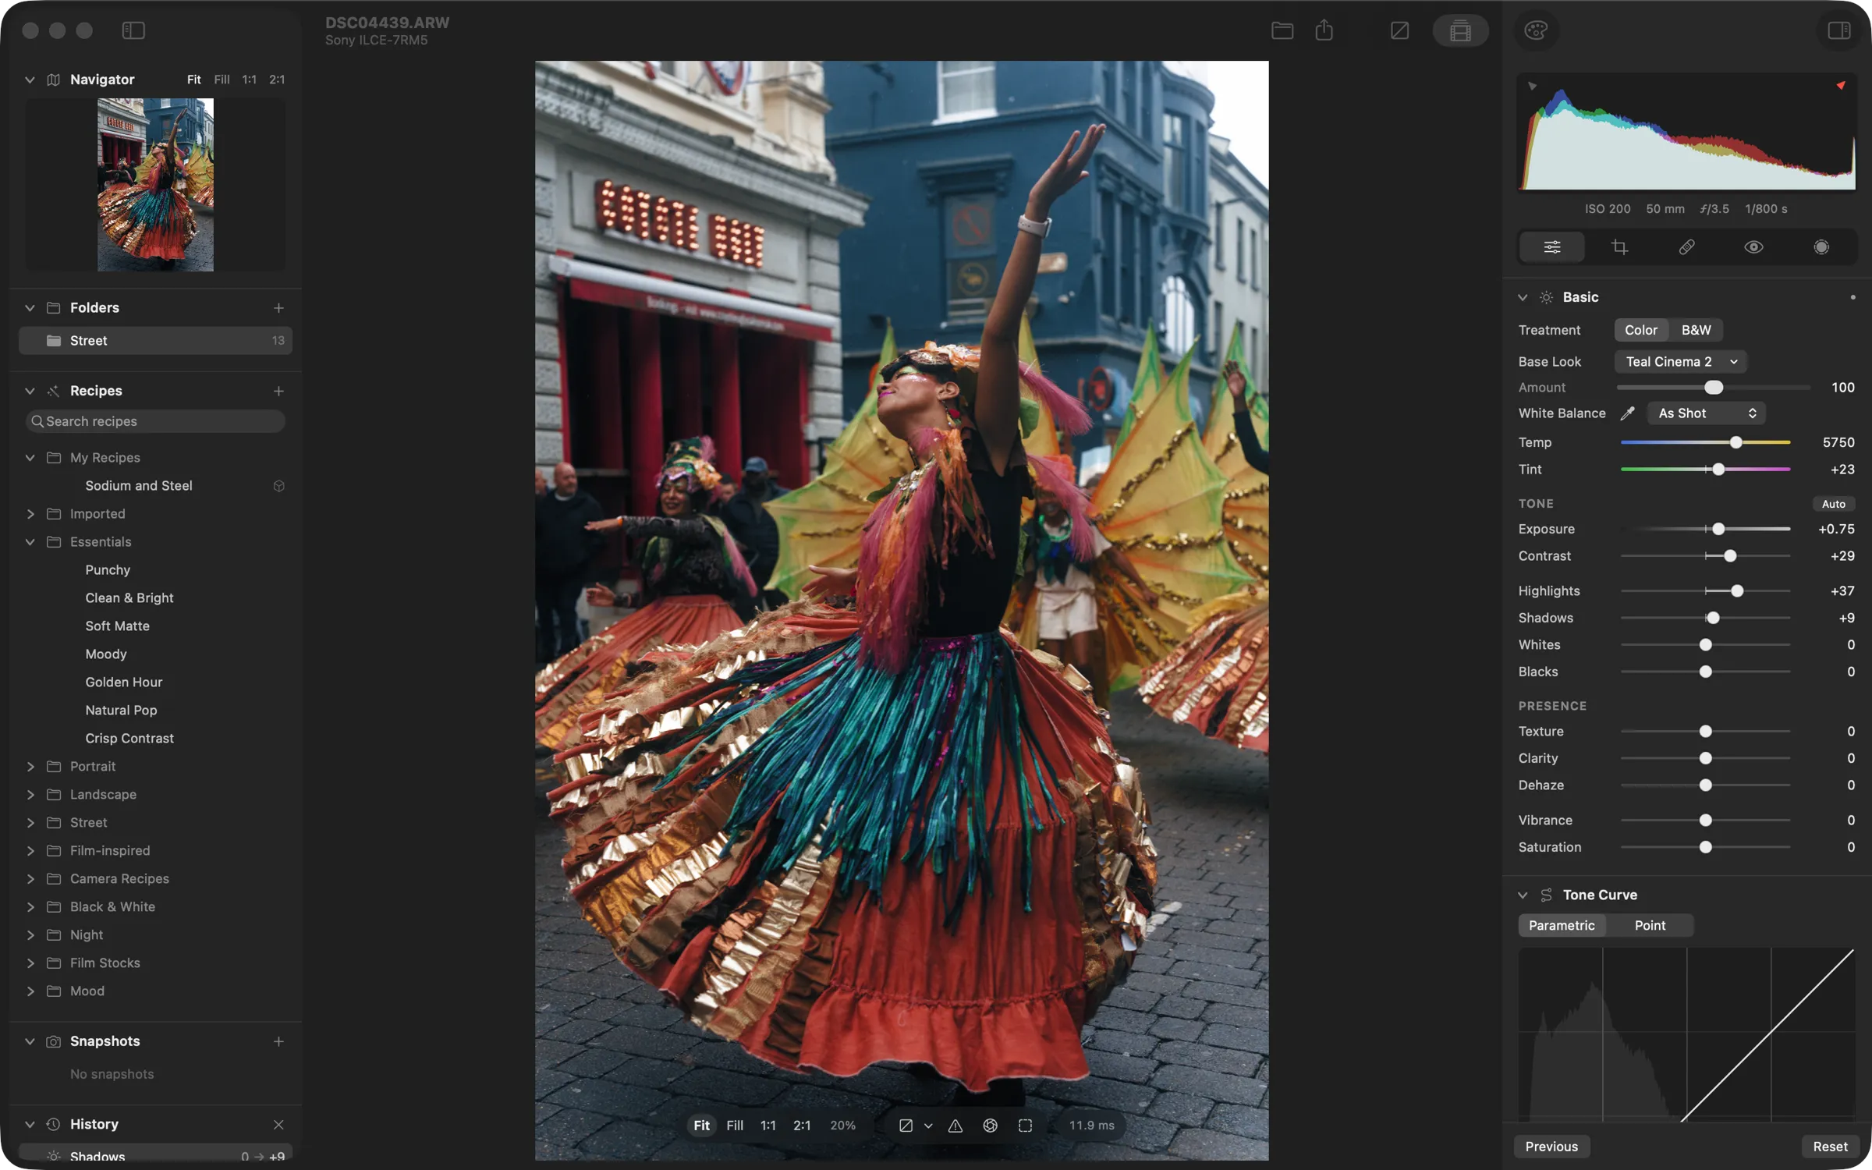Set navigator zoom to Fill
Image resolution: width=1872 pixels, height=1170 pixels.
pos(222,80)
